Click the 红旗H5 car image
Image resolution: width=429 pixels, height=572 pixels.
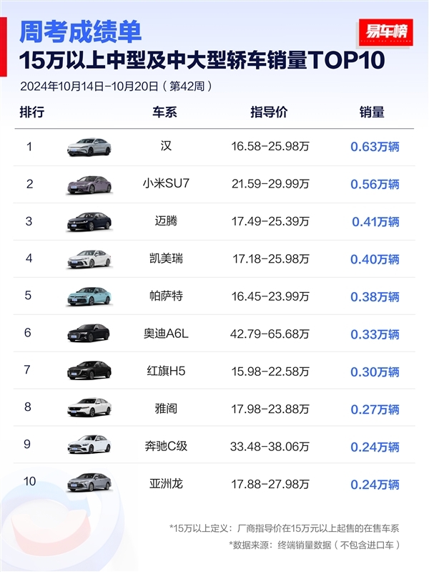pos(89,371)
